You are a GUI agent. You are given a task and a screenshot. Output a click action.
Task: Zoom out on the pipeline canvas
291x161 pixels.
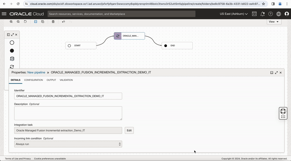coord(18,22)
